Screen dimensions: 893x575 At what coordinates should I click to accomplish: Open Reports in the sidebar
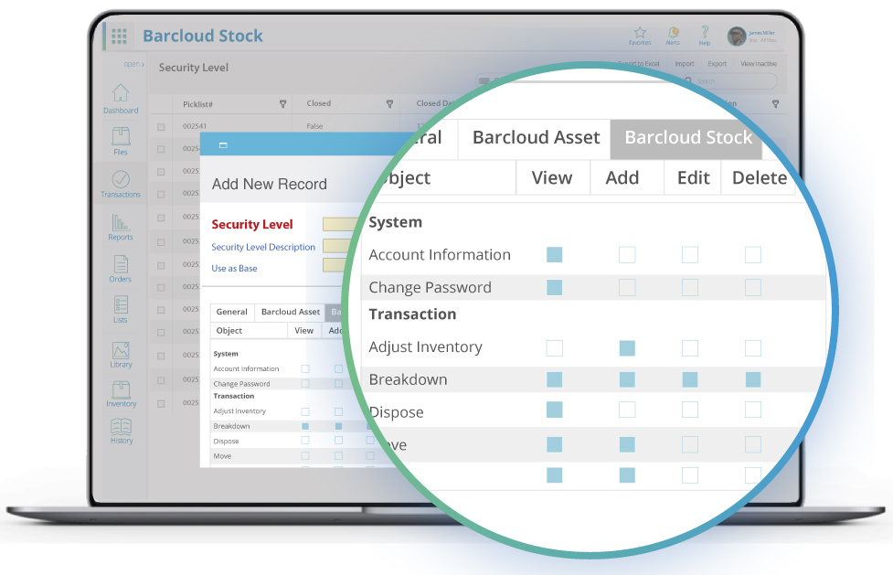[121, 226]
